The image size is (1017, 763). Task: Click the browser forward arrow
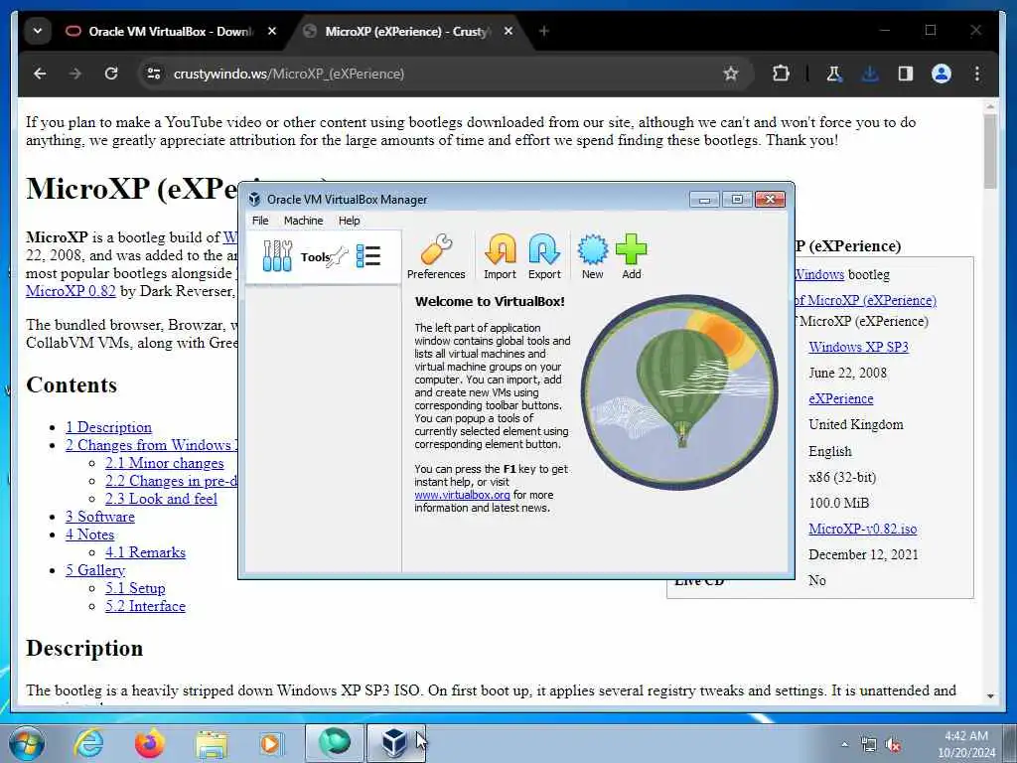75,74
